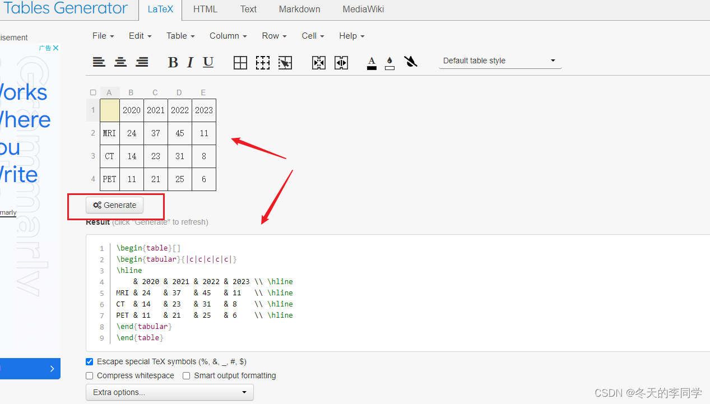Select row header 1
This screenshot has width=710, height=404.
coord(93,110)
